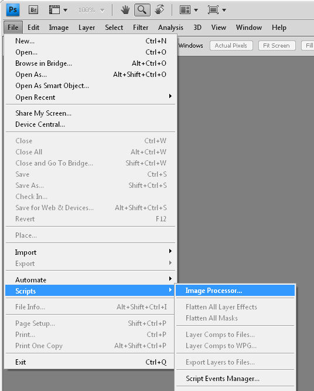Open the Filter menu
Viewport: 314px width, 391px height.
point(141,28)
